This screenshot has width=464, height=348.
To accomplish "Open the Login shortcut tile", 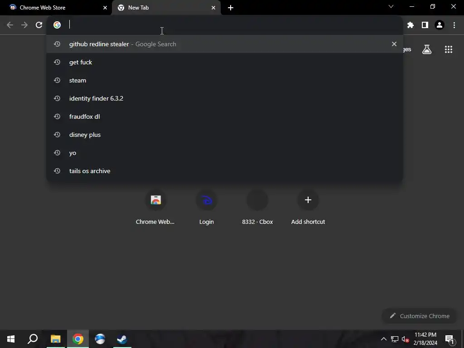I will coord(206,207).
